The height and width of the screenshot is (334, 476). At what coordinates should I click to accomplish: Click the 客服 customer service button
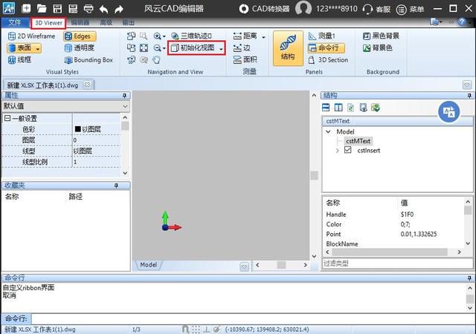coord(376,9)
